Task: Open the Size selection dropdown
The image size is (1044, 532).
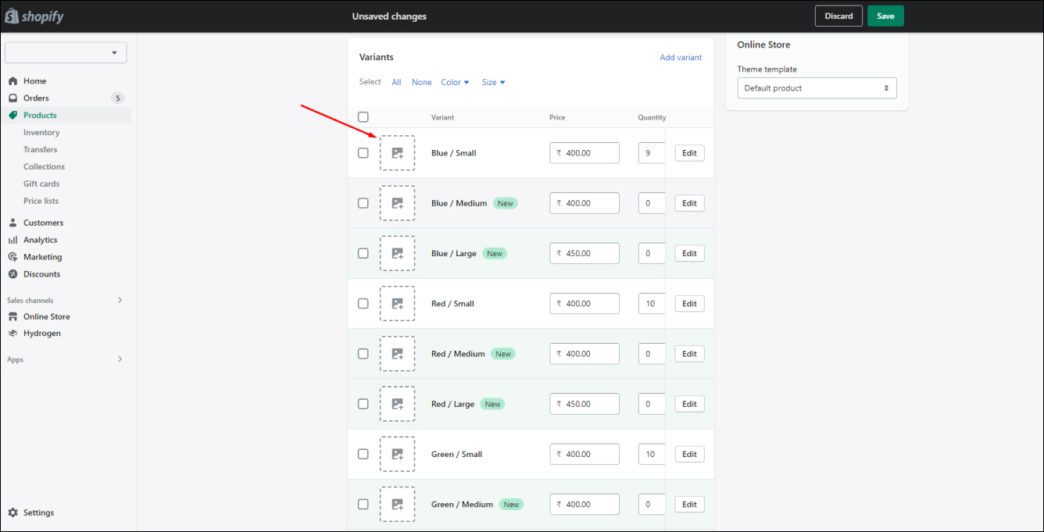Action: pyautogui.click(x=493, y=82)
